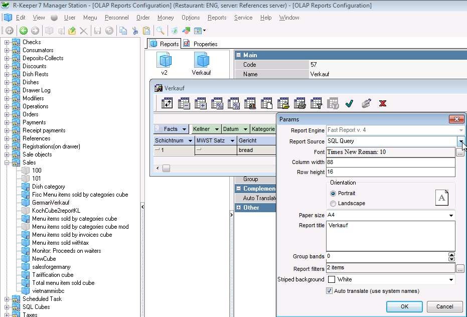The image size is (467, 317).
Task: Open the Report Source dropdown
Action: coord(460,141)
